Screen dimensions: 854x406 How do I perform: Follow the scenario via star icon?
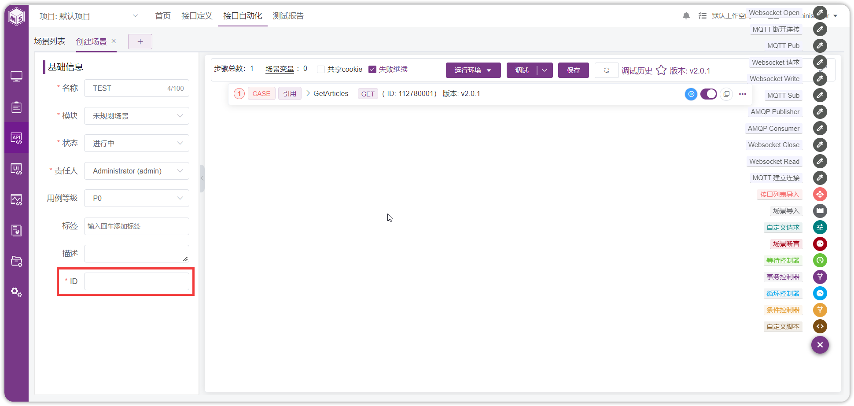(x=661, y=70)
